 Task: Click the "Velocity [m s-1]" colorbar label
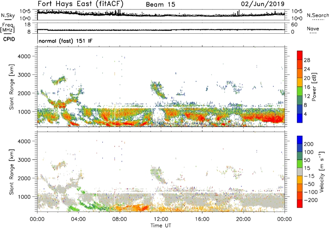click(x=321, y=172)
